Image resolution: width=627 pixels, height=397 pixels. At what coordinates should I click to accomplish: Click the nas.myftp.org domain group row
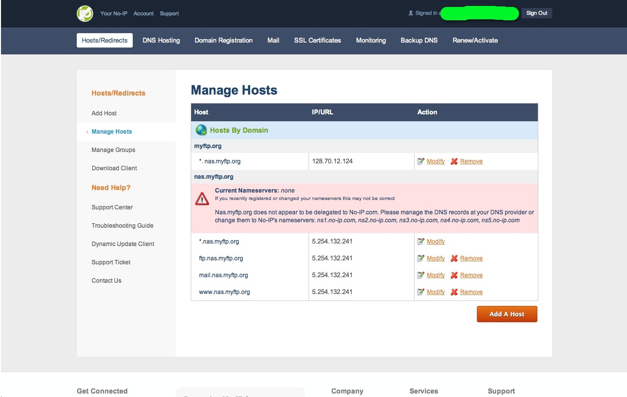(365, 177)
